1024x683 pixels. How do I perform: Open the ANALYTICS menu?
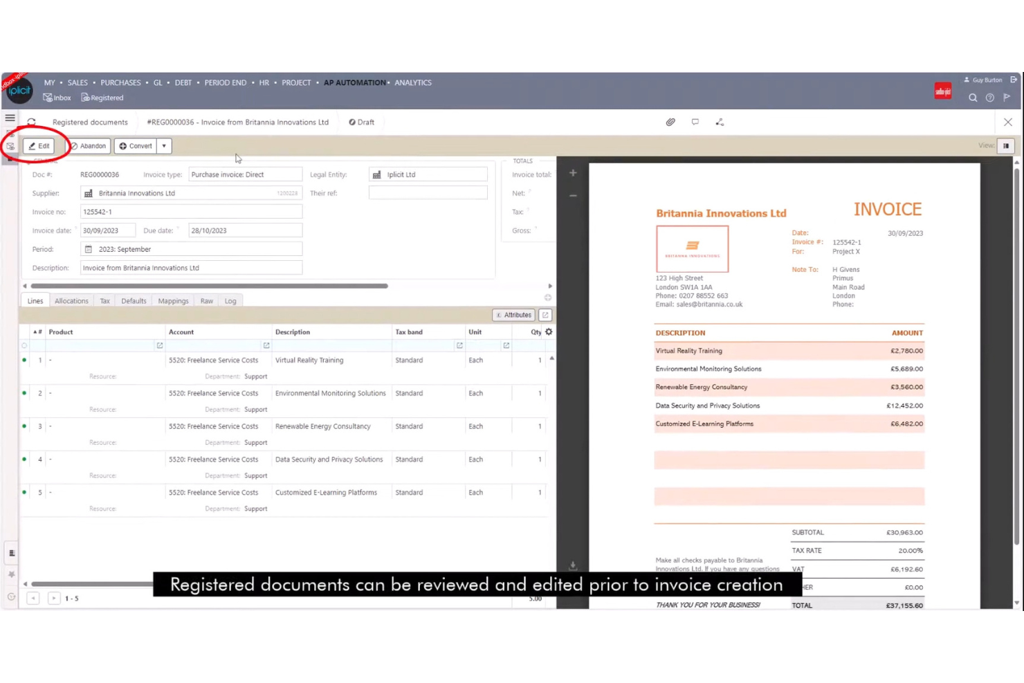tap(413, 82)
